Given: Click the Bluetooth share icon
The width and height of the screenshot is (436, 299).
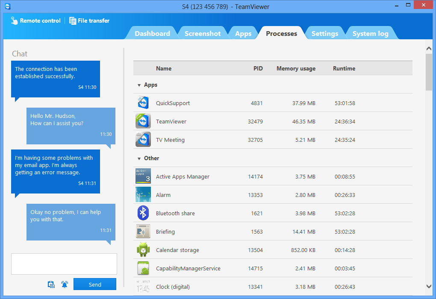Looking at the screenshot, I should [143, 213].
